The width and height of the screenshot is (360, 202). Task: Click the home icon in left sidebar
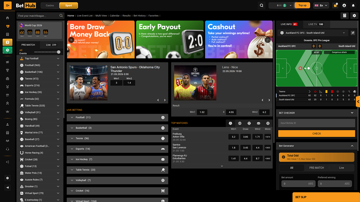point(7,18)
